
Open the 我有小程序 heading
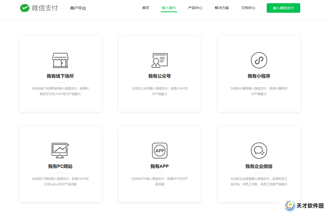click(259, 76)
